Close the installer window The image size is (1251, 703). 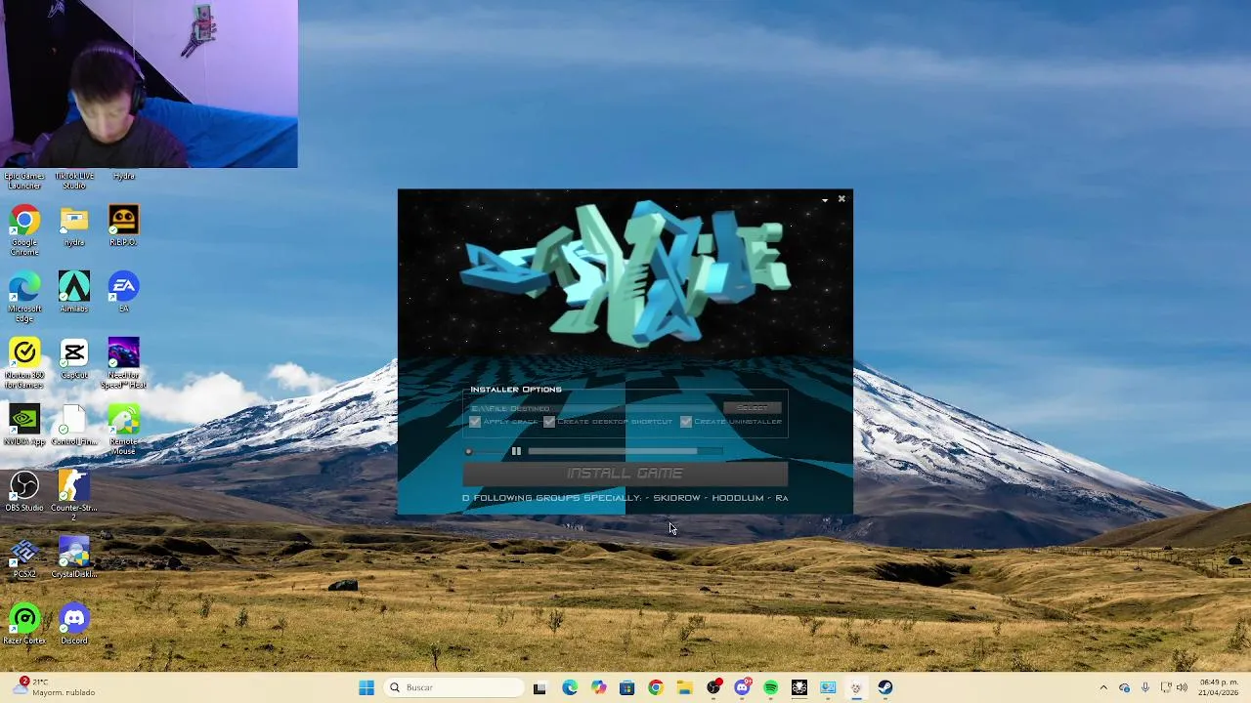point(841,199)
